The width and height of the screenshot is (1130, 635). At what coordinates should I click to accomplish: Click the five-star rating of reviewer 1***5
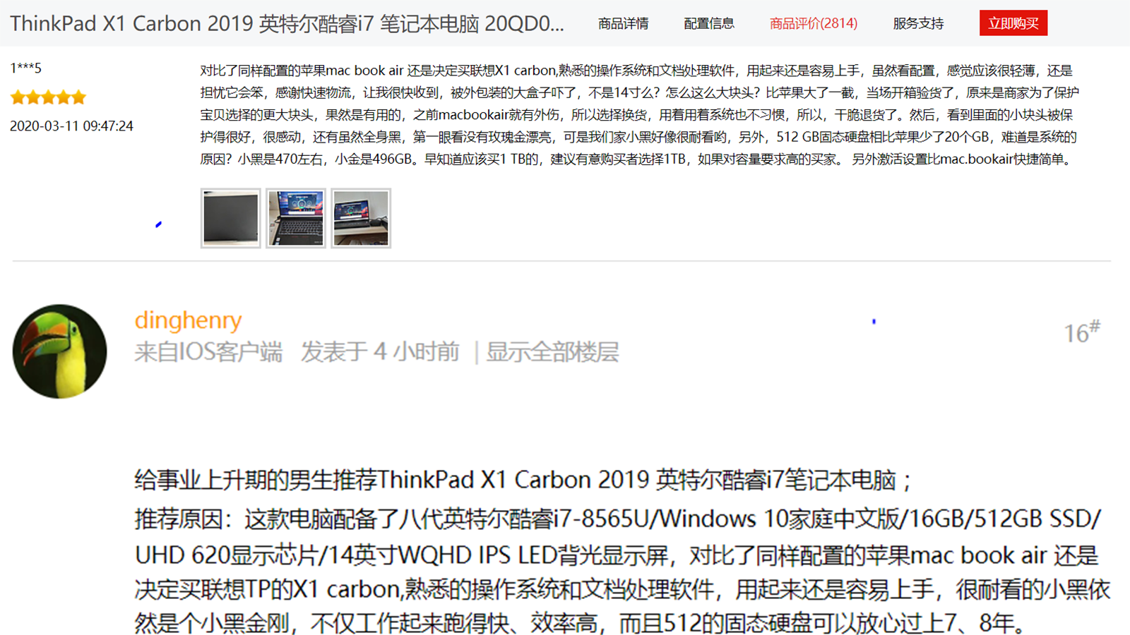[x=48, y=97]
